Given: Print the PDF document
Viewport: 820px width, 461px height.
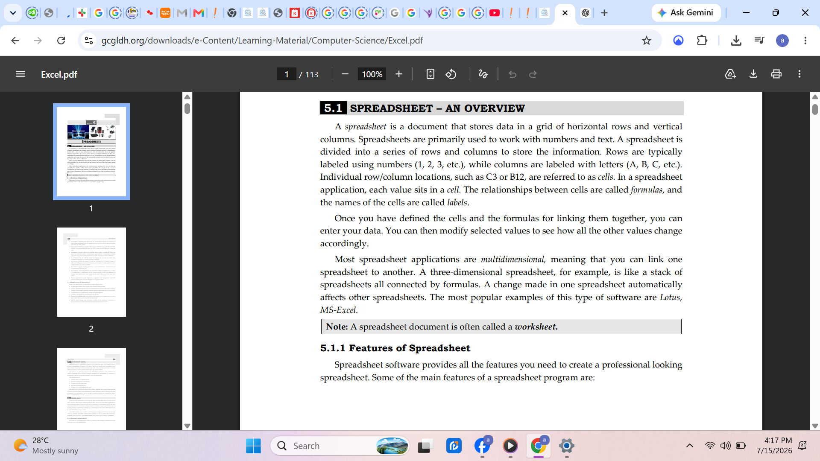Looking at the screenshot, I should (776, 74).
